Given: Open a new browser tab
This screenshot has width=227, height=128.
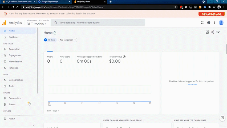Looking at the screenshot, I should [x=111, y=2].
